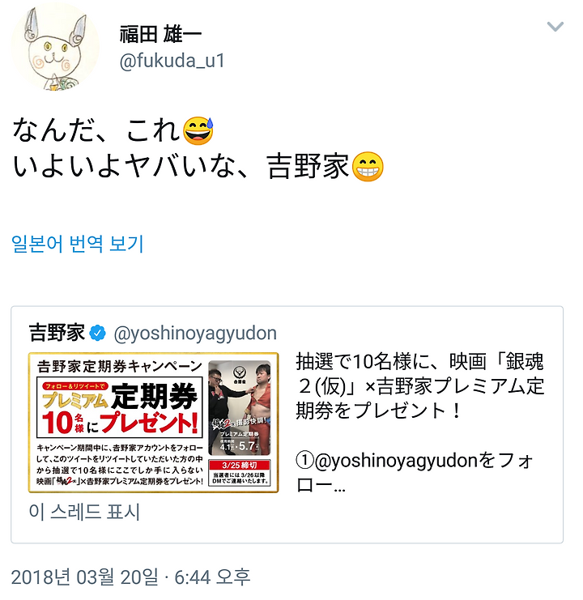Screen dimensions: 583x600
Task: Open 福田 雄一's profile avatar
Action: coord(56,48)
